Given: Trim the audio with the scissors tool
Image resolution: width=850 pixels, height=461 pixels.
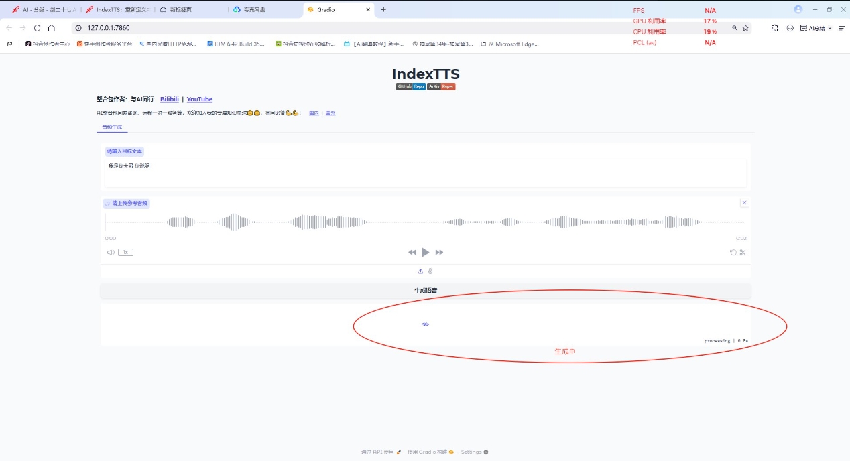Looking at the screenshot, I should pos(743,252).
